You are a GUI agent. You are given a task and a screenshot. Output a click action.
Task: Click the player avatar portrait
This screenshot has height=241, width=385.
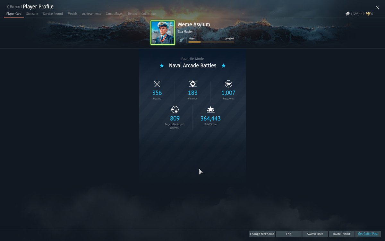coord(163,32)
